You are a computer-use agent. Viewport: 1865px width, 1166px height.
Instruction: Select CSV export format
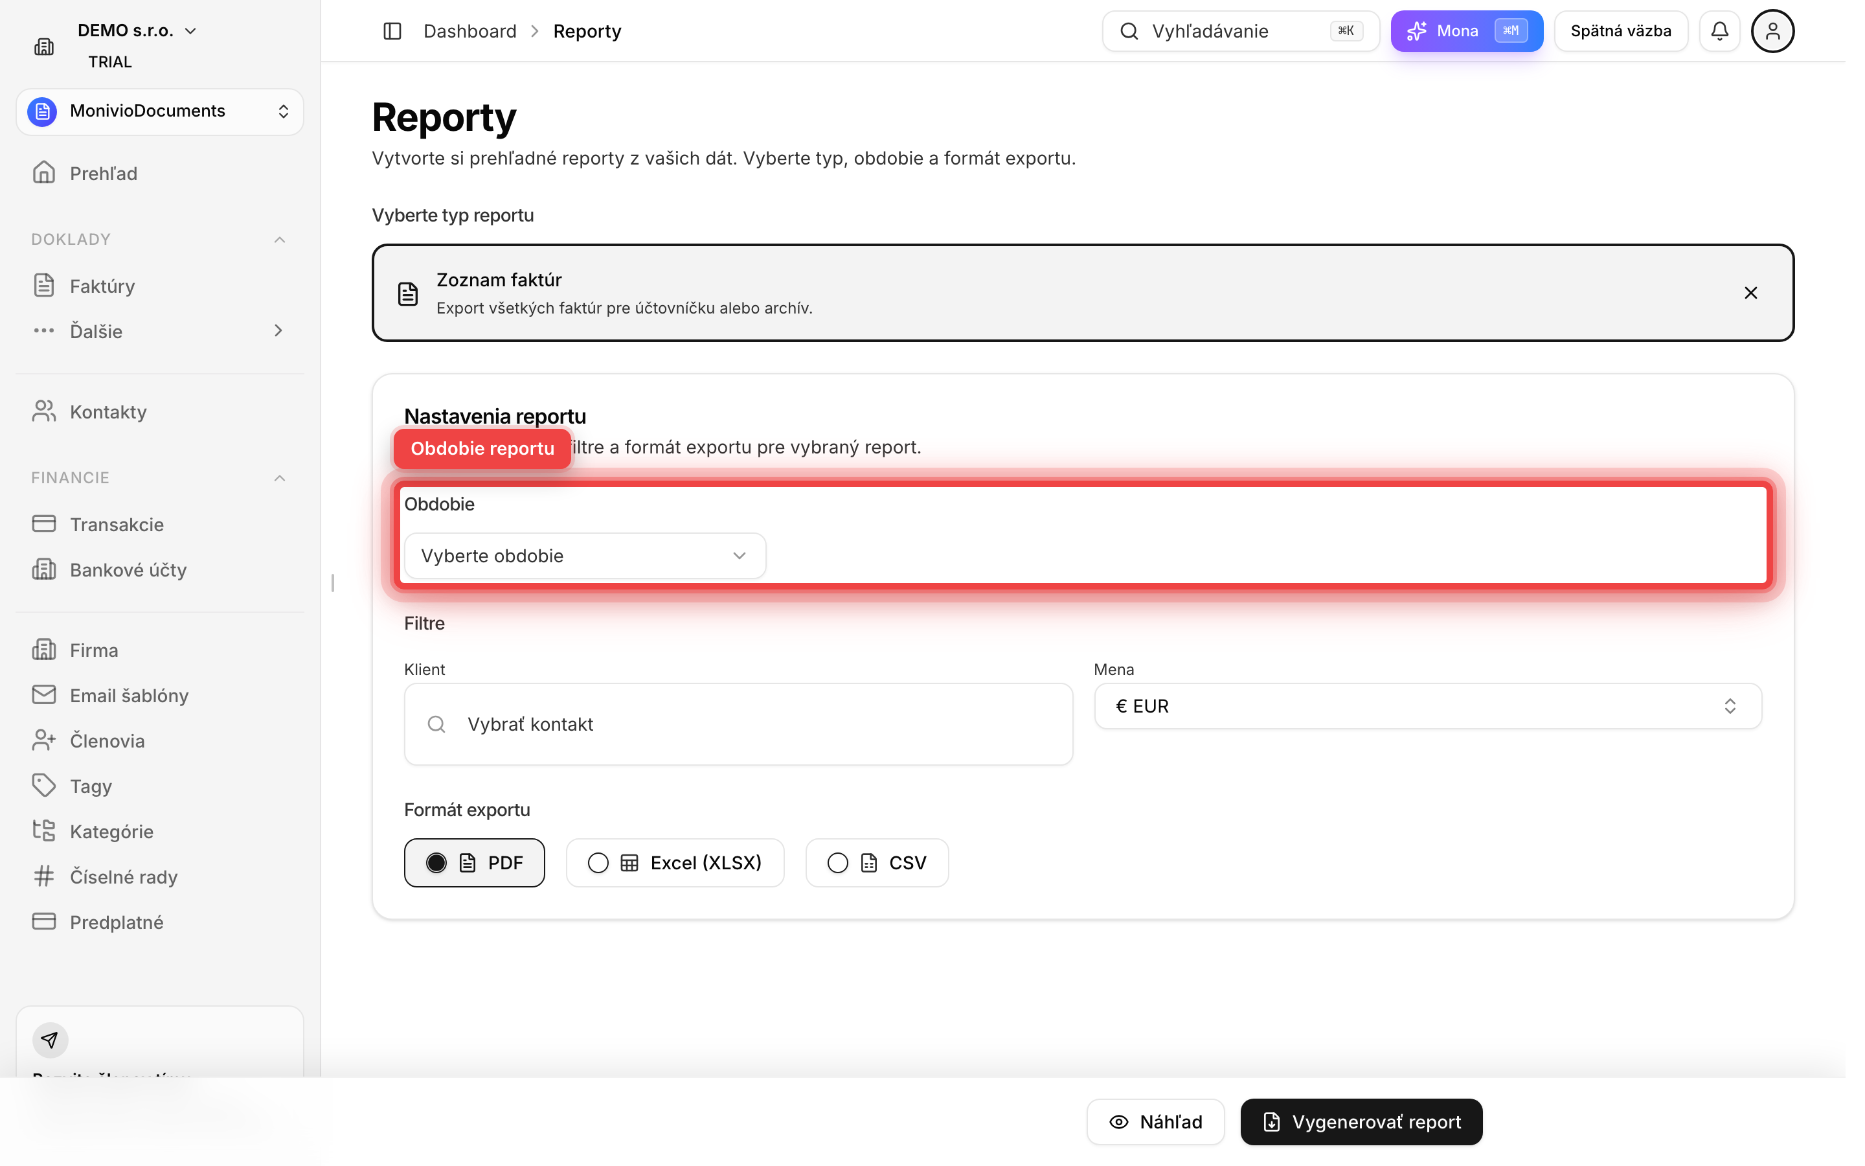[877, 863]
